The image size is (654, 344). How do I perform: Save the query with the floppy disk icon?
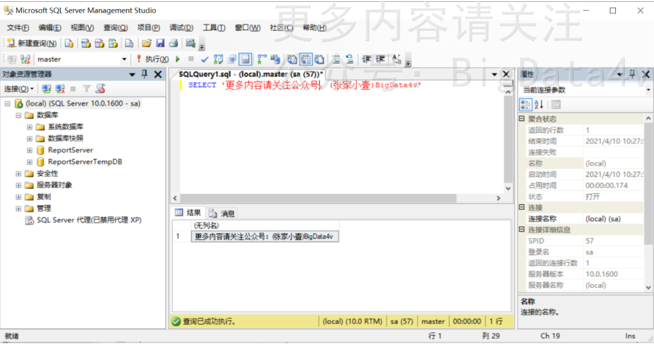pyautogui.click(x=160, y=44)
